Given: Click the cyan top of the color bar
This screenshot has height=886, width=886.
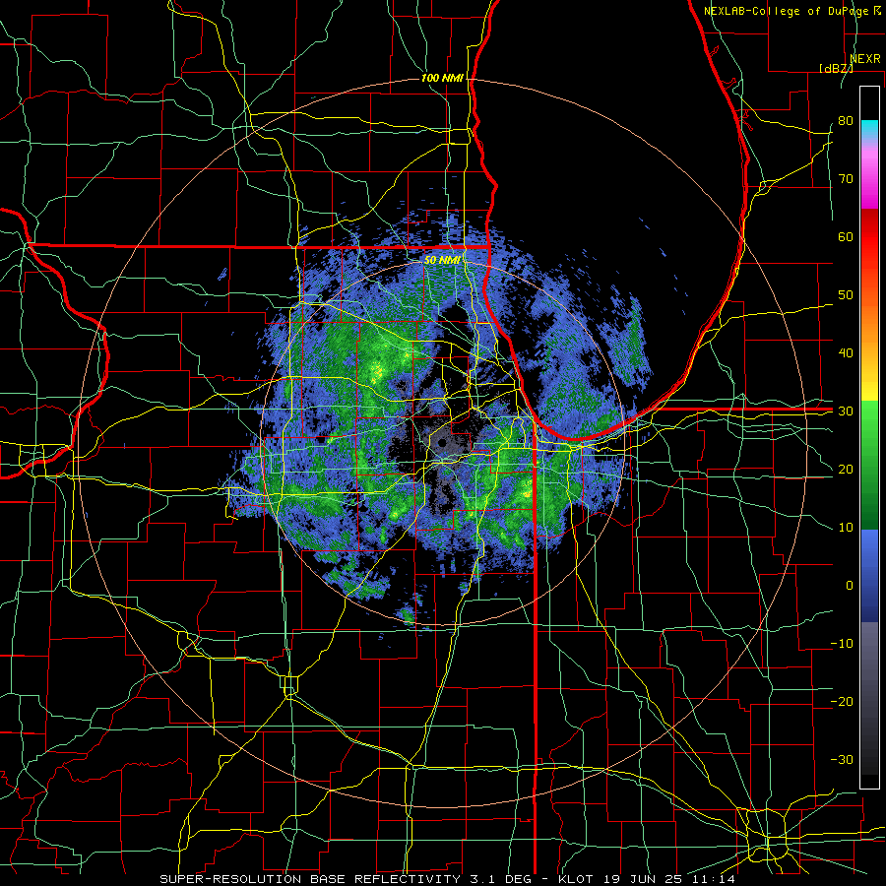Looking at the screenshot, I should 869,129.
